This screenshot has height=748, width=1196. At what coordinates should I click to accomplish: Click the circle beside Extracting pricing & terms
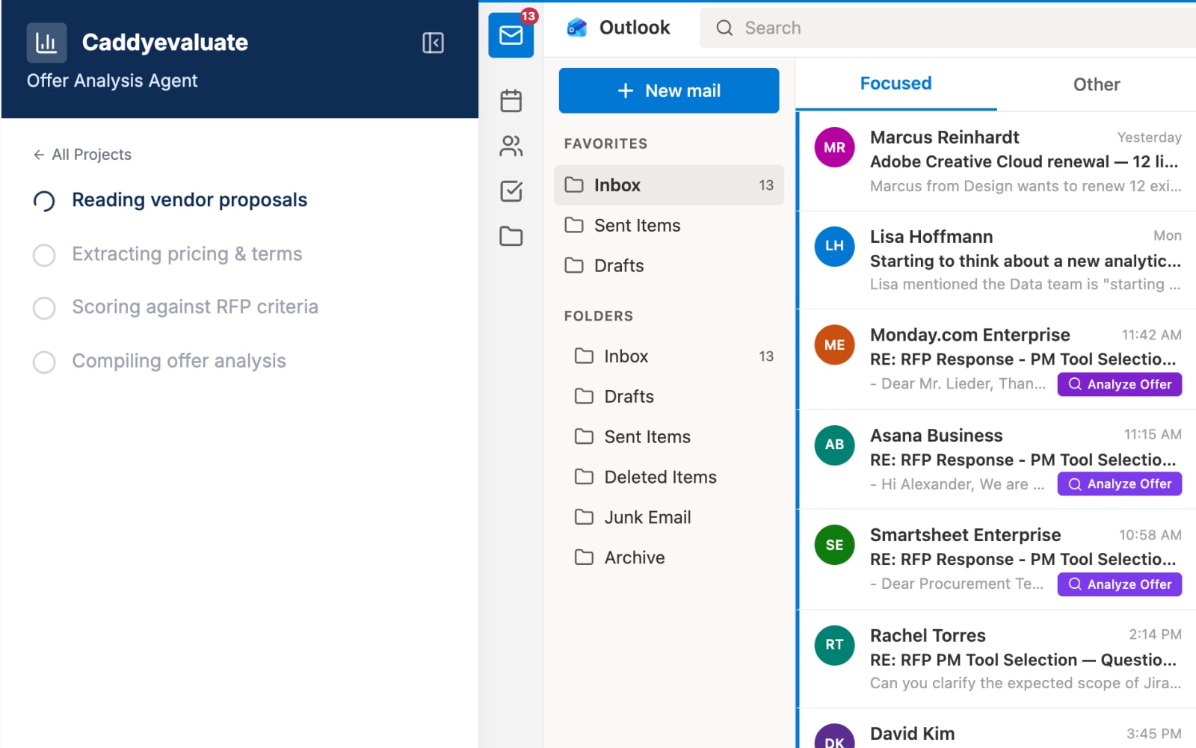pyautogui.click(x=44, y=255)
